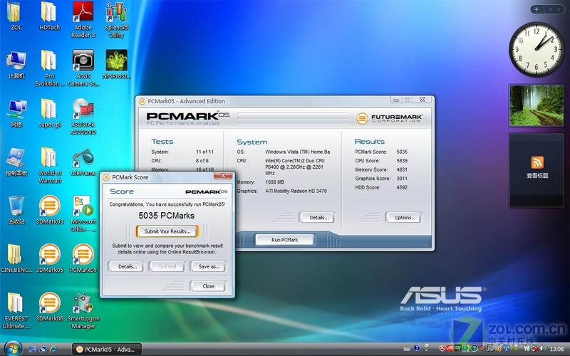570x356 pixels.
Task: Open the HDTach folder icon
Action: point(49,15)
